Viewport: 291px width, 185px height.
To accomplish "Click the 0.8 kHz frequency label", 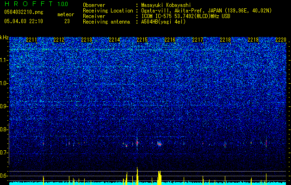I will click(4, 129).
